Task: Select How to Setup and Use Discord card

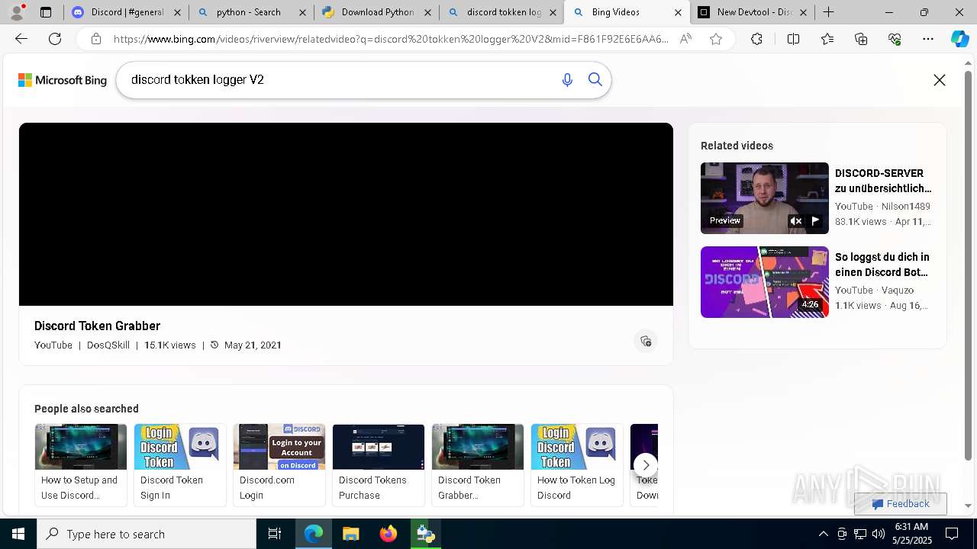Action: pyautogui.click(x=81, y=464)
